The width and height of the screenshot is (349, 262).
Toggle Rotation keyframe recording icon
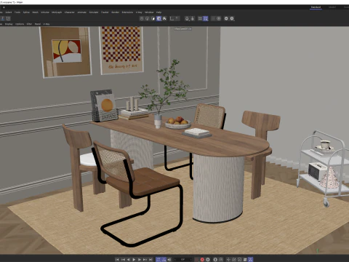click(234, 260)
